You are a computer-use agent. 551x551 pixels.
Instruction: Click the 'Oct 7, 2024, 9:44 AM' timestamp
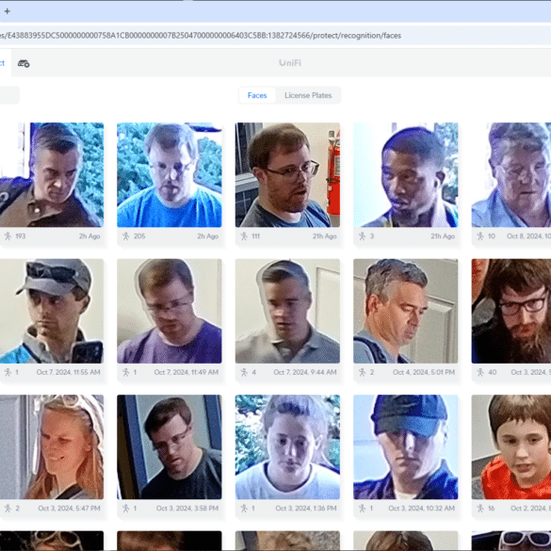tap(305, 372)
